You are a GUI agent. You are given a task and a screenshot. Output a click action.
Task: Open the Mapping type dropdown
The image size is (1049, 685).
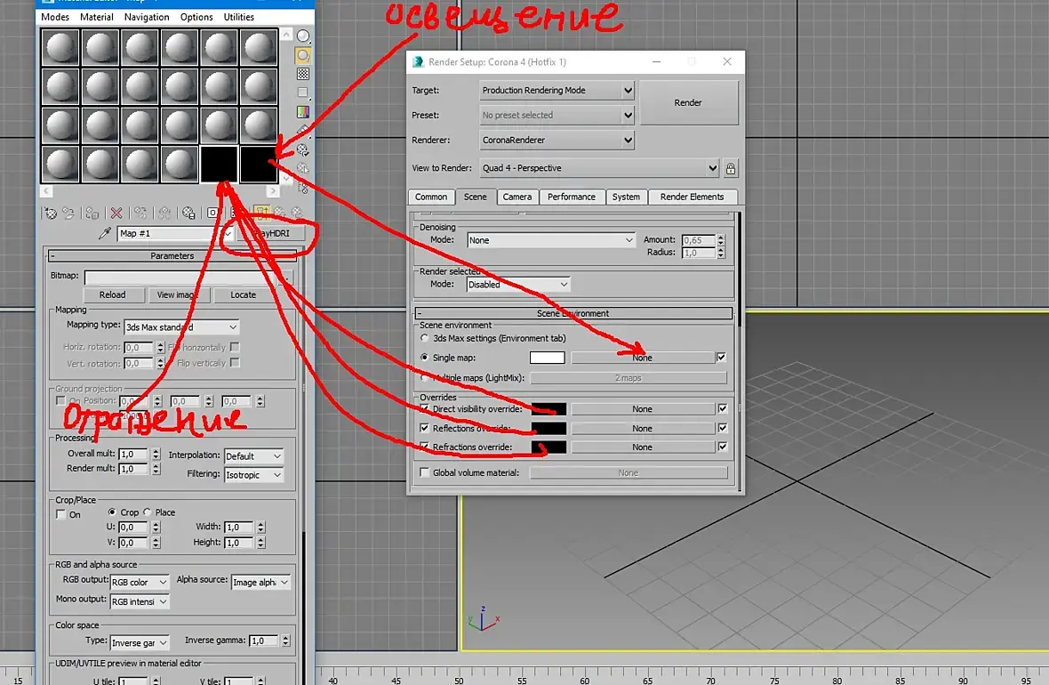tap(181, 326)
